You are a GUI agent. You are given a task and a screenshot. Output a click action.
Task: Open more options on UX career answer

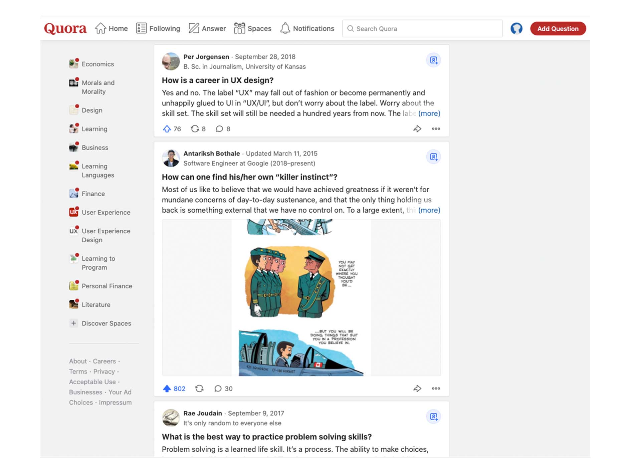click(x=436, y=129)
